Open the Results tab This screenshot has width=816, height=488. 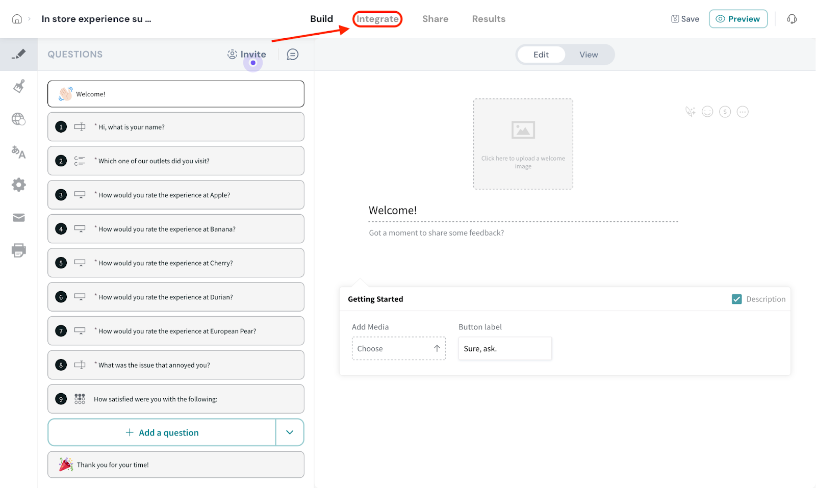click(x=488, y=19)
